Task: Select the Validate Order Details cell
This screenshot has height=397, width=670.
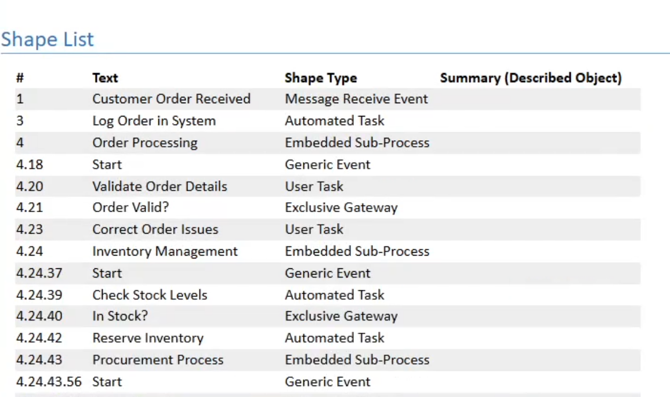Action: click(160, 187)
